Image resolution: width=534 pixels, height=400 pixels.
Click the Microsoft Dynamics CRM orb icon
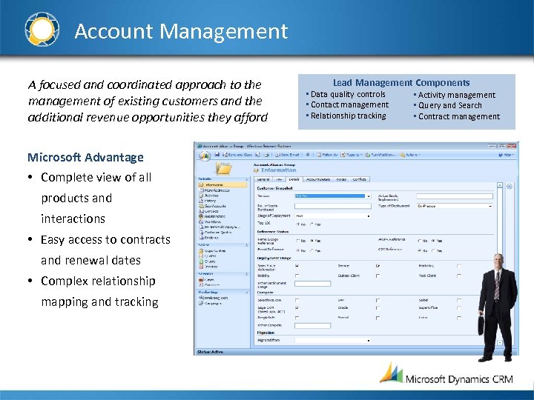pos(205,156)
